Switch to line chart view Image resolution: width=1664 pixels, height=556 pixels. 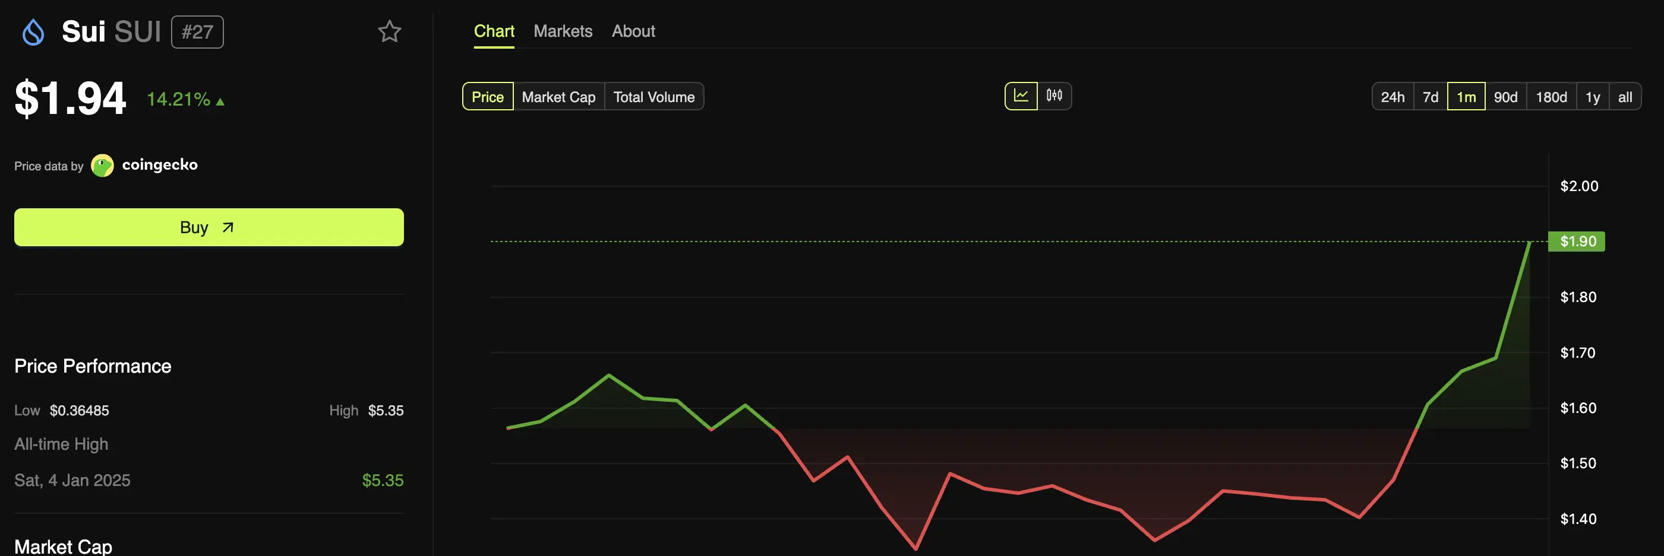(1022, 96)
